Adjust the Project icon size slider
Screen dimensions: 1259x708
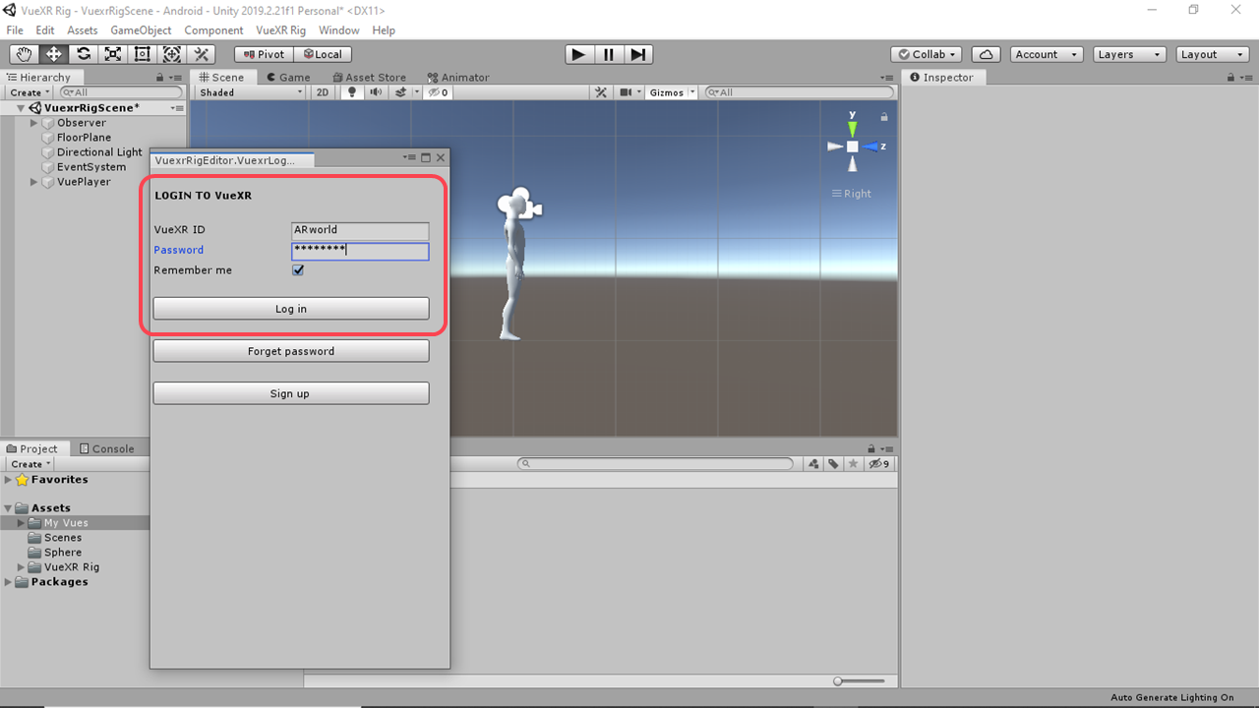pos(859,680)
